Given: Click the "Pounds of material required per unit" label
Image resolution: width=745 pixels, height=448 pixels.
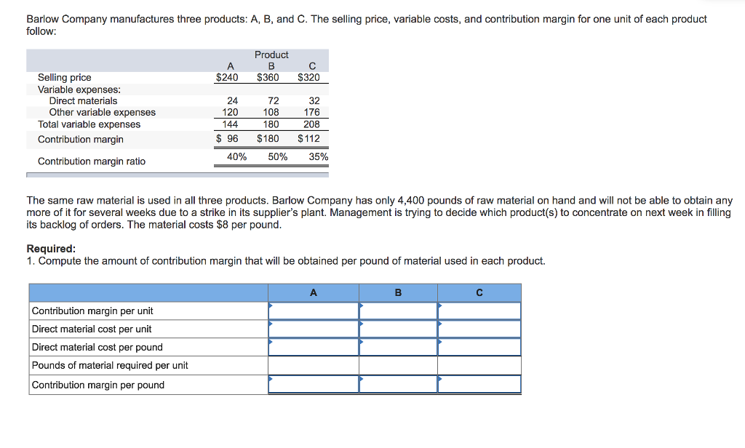Looking at the screenshot, I should point(110,365).
